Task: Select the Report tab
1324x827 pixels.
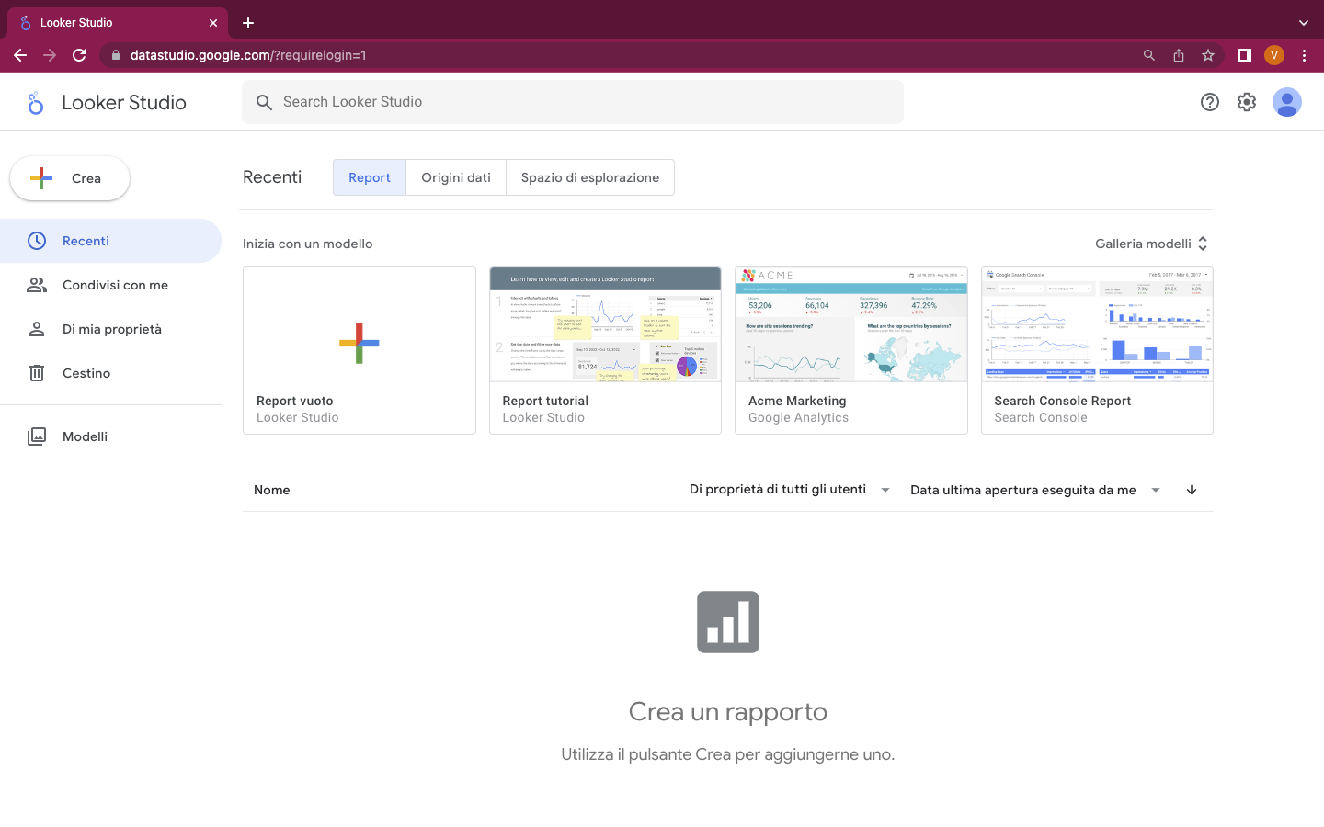Action: click(x=370, y=177)
